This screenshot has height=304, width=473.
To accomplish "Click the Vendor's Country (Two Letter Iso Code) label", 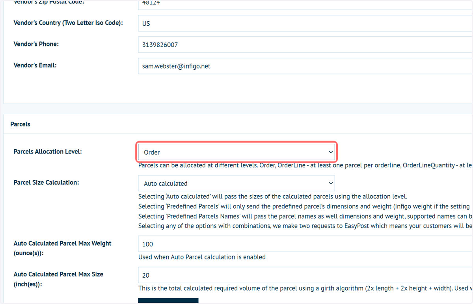I will [x=68, y=23].
